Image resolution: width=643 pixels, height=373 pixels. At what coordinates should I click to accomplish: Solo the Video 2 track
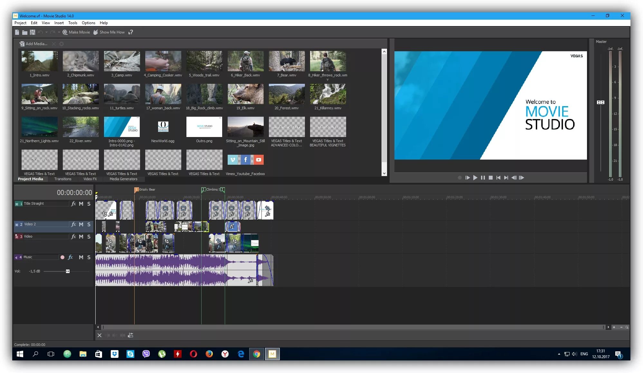89,224
